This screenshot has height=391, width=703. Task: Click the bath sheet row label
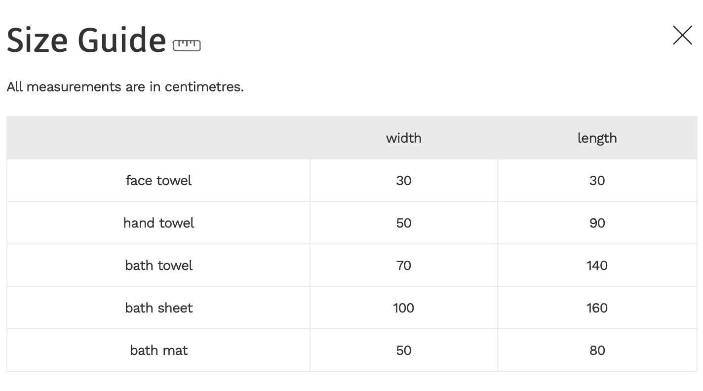158,308
